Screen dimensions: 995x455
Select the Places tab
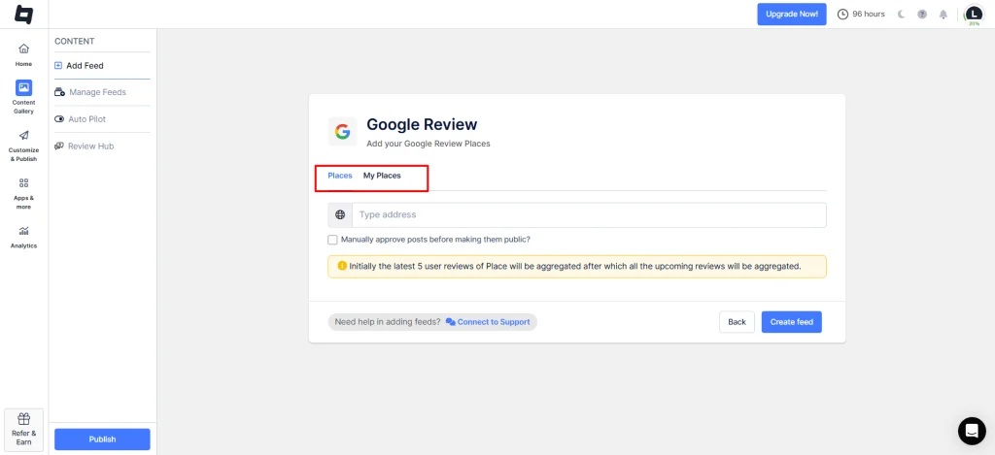[340, 176]
